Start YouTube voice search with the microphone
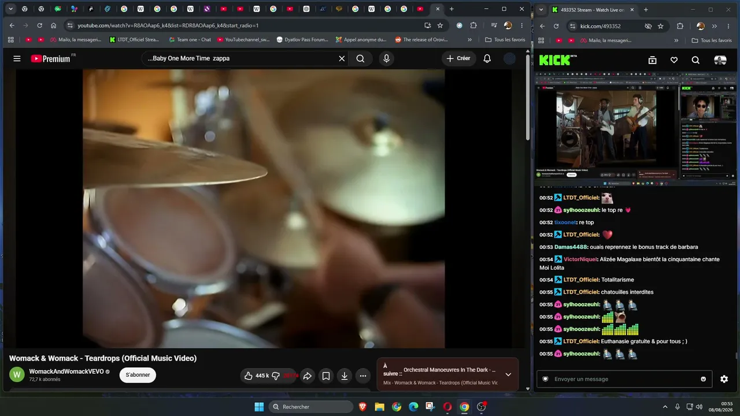This screenshot has height=416, width=740. 386,58
